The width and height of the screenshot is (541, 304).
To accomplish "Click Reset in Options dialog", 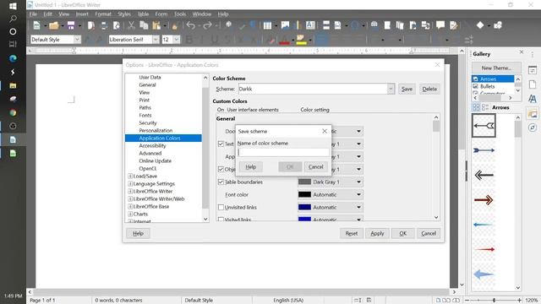I will pyautogui.click(x=352, y=233).
